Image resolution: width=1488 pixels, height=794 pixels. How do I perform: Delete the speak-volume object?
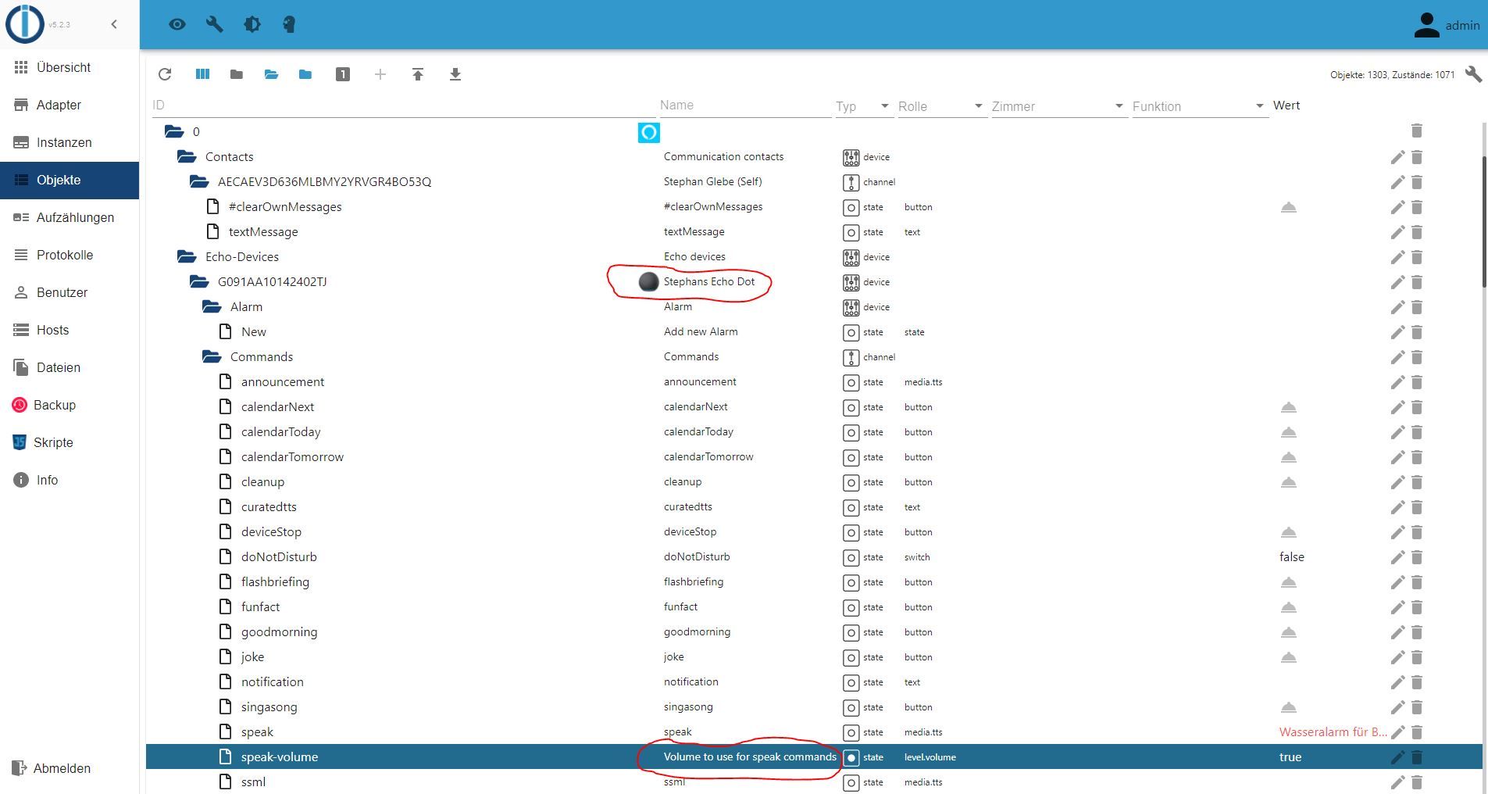tap(1417, 757)
